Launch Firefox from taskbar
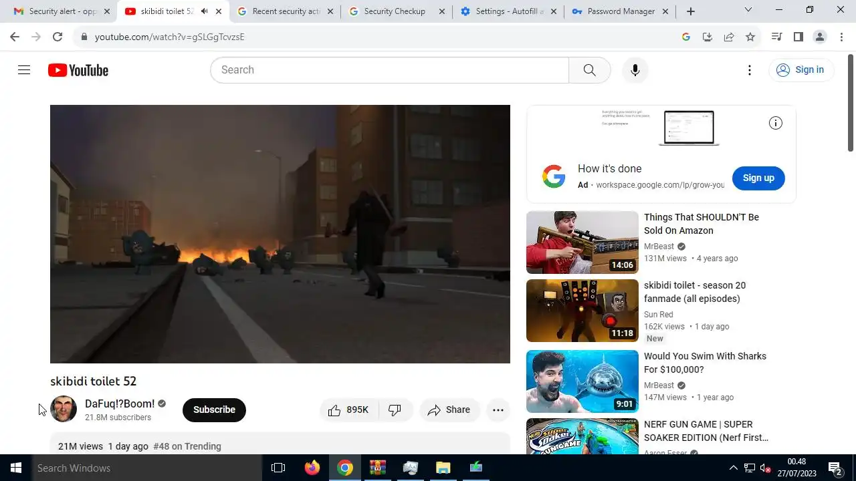Viewport: 856px width, 481px height. (312, 468)
